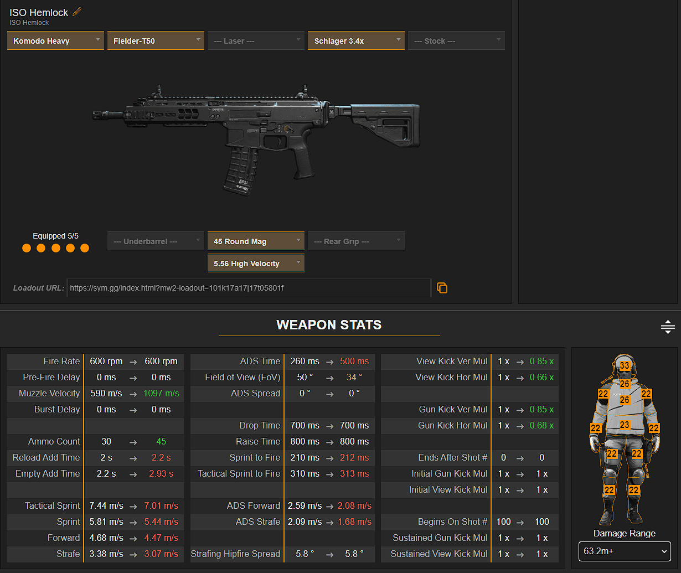Collapse Weapon Stats with the up-down arrows icon
Screen dimensions: 681x573
pos(668,327)
